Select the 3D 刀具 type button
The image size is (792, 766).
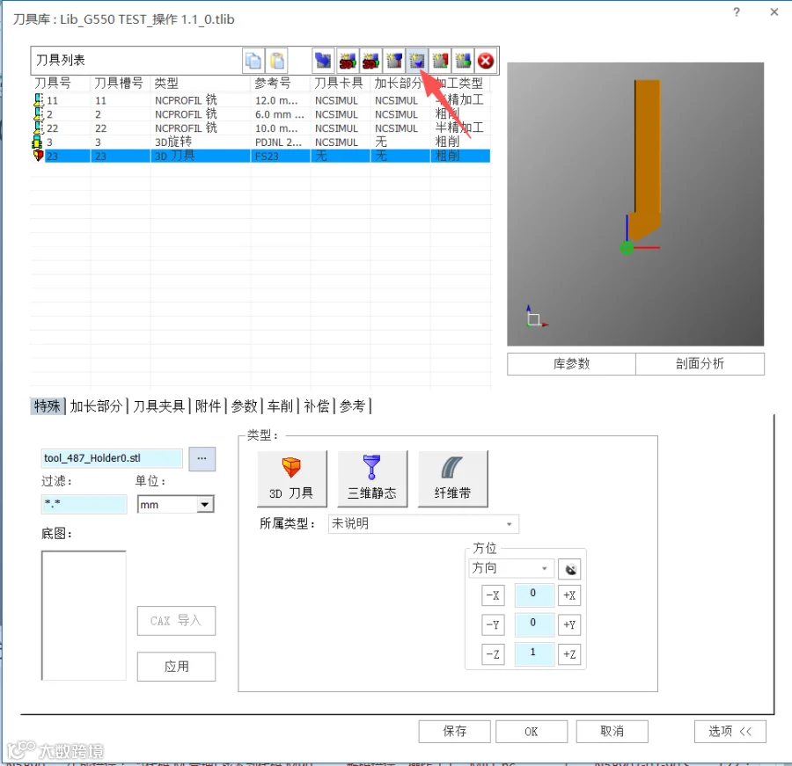292,478
